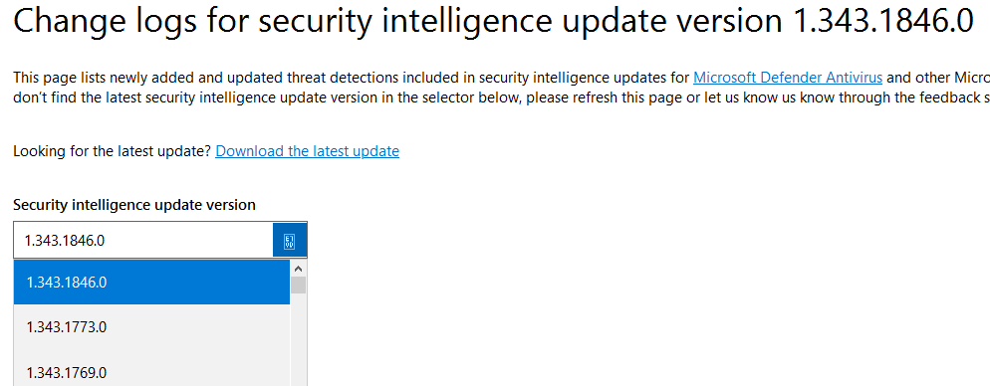Click the Looking for the latest update text
The image size is (990, 386).
click(112, 151)
